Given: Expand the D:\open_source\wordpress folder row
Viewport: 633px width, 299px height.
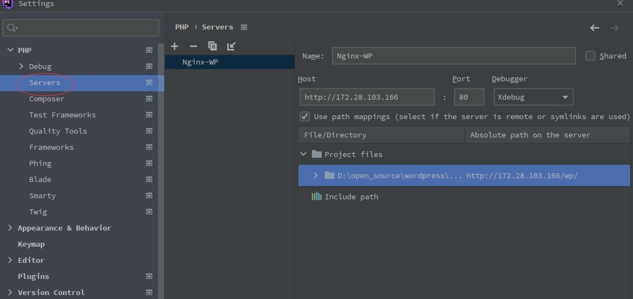Looking at the screenshot, I should coord(316,175).
